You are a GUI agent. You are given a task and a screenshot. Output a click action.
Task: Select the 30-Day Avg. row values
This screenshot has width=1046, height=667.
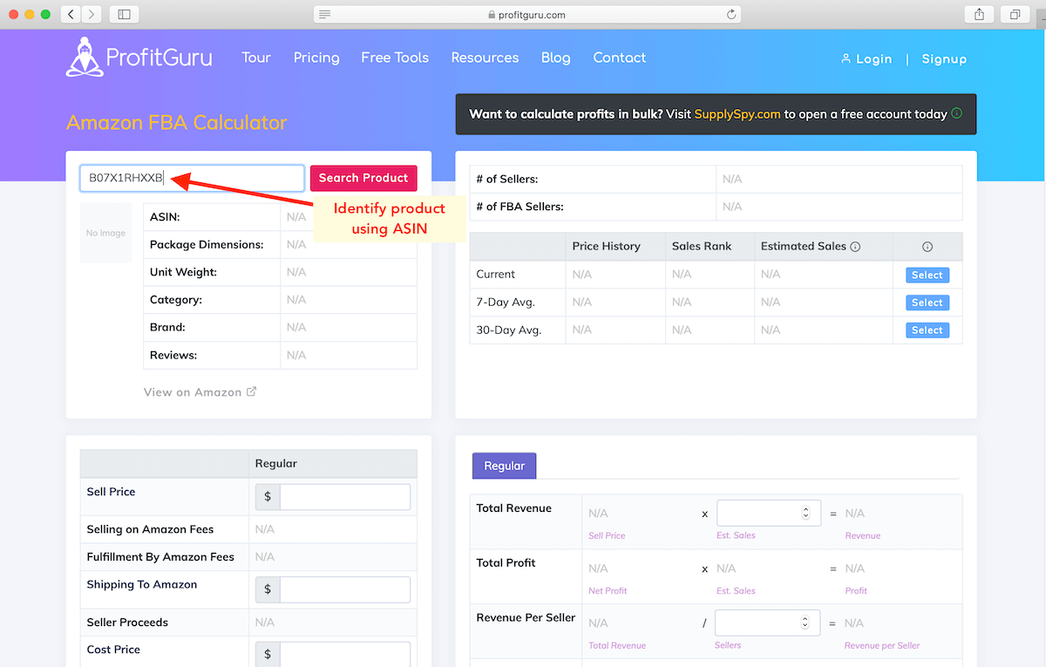tap(927, 330)
